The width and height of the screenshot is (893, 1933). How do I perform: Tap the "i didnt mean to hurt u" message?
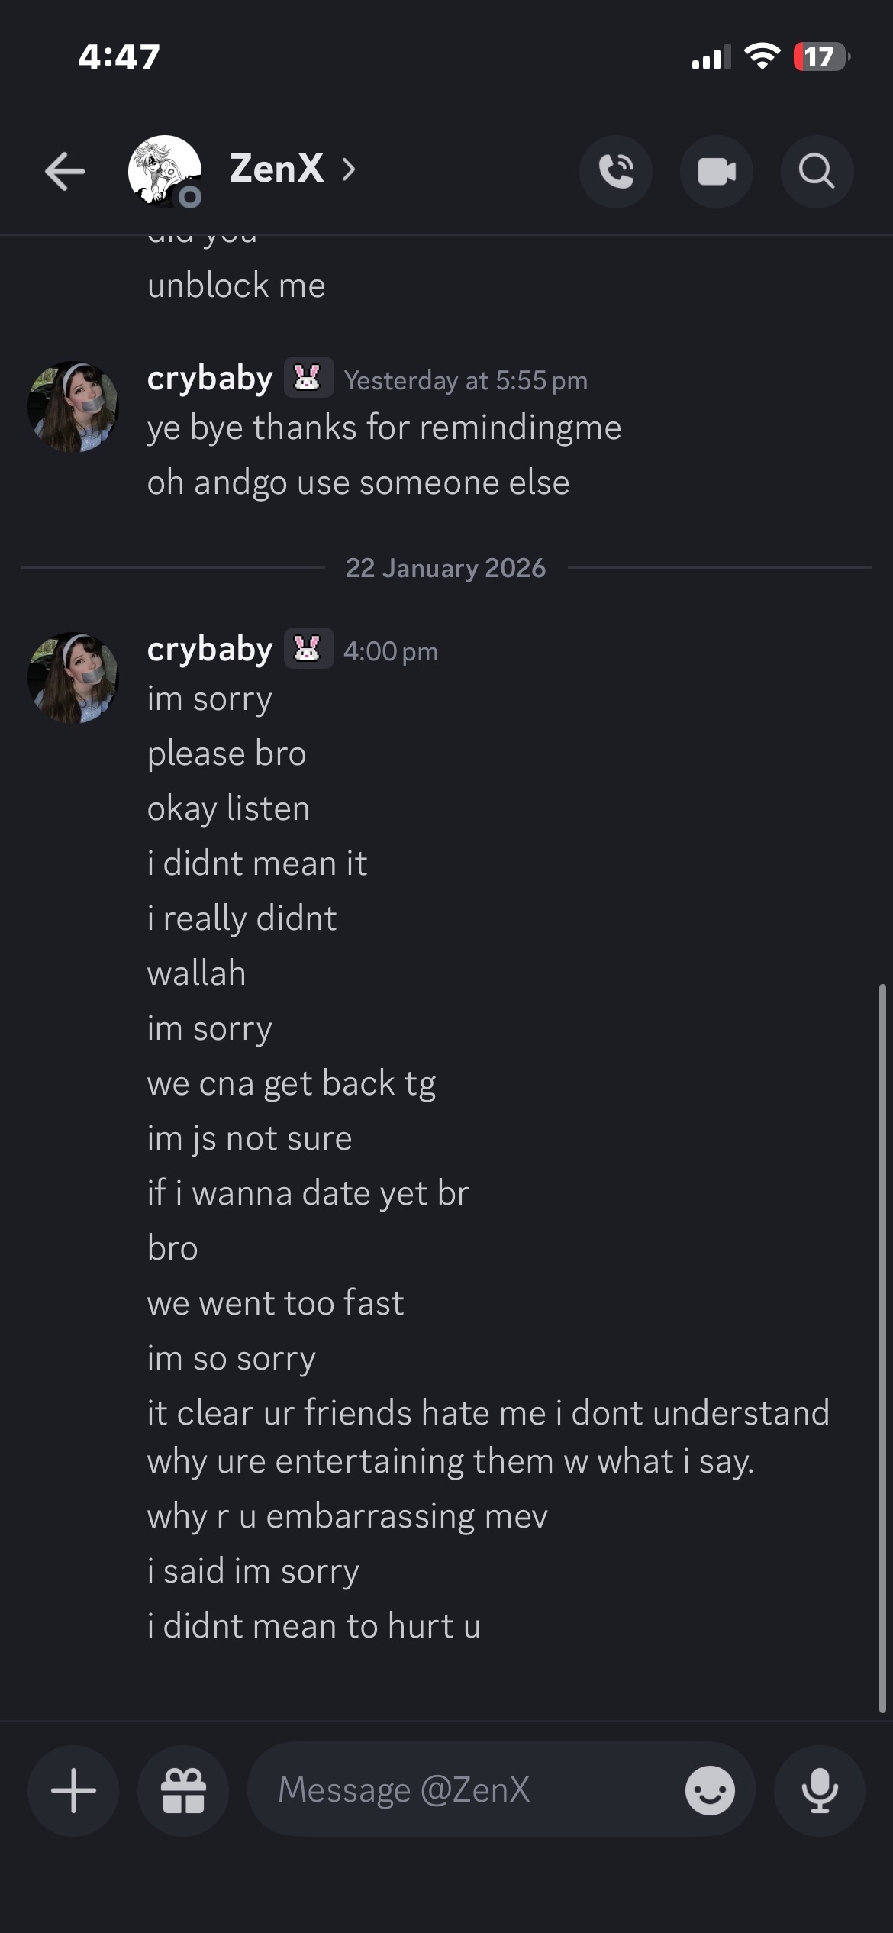314,1626
